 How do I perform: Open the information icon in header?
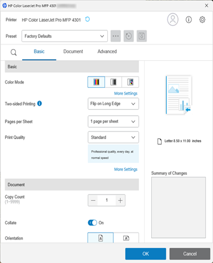point(188,19)
